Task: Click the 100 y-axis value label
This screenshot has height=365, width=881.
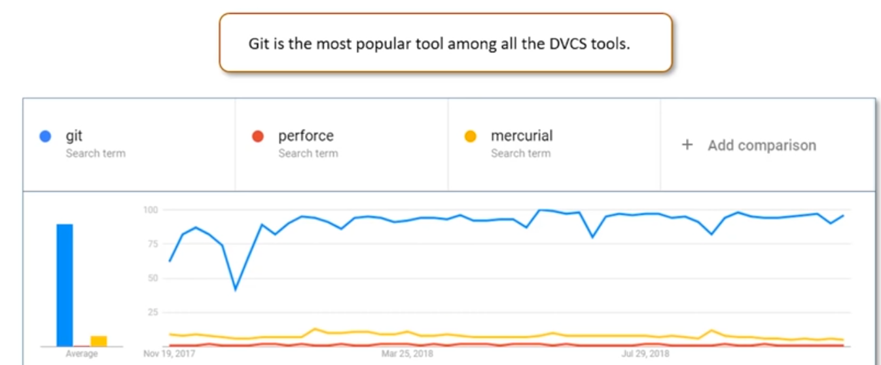Action: (151, 210)
